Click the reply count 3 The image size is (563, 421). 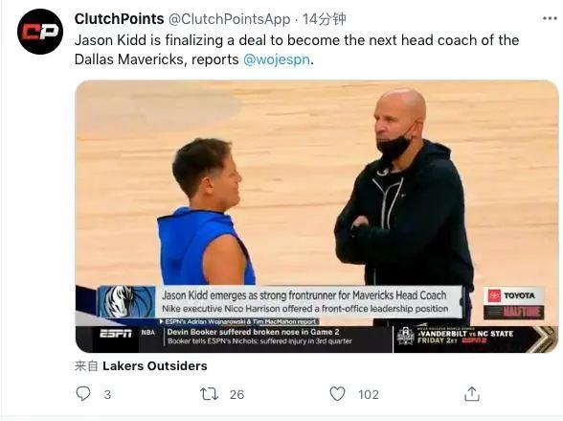pos(107,395)
